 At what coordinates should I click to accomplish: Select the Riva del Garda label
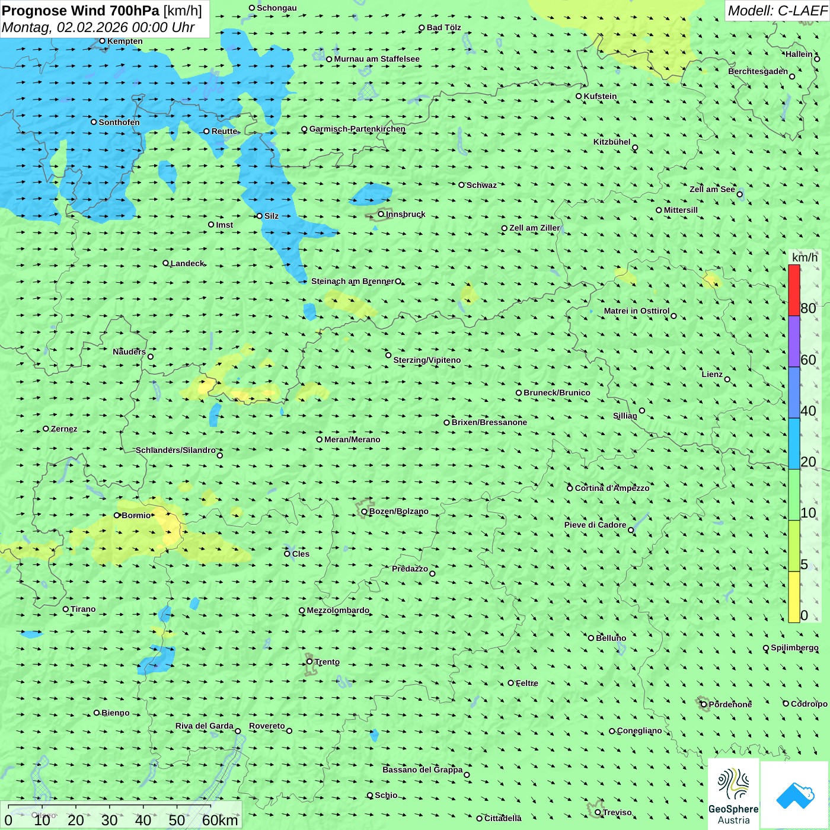(x=205, y=726)
